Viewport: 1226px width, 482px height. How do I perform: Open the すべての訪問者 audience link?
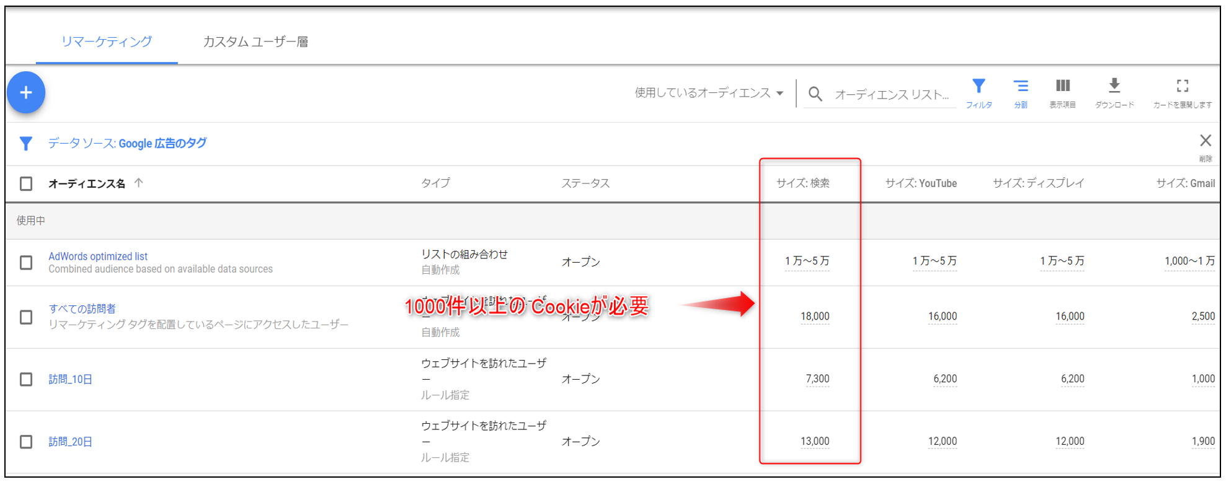(x=82, y=309)
